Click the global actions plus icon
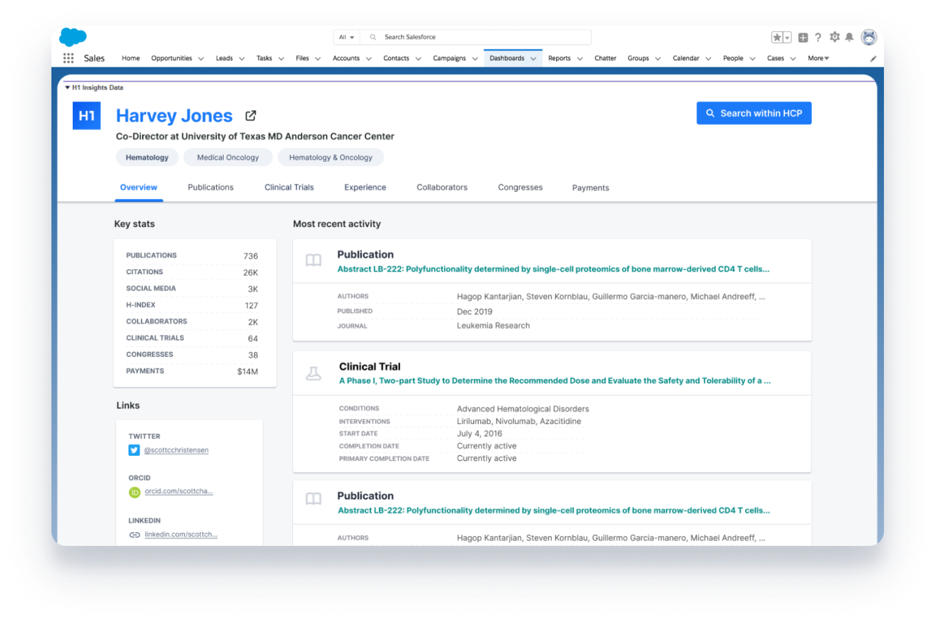Image resolution: width=934 pixels, height=622 pixels. 803,37
